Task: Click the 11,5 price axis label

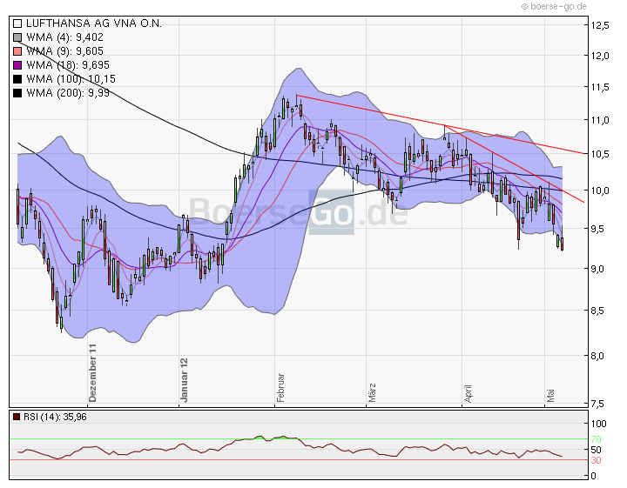Action: (600, 87)
